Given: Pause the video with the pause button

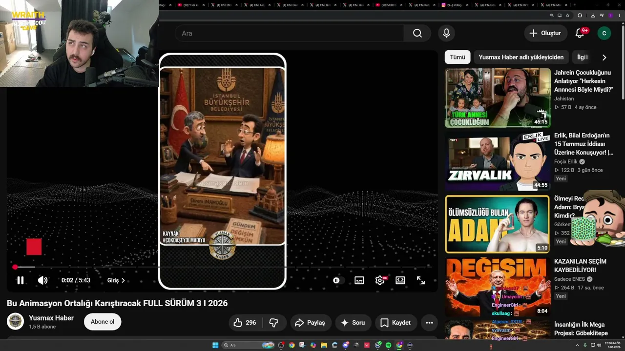Looking at the screenshot, I should point(21,280).
